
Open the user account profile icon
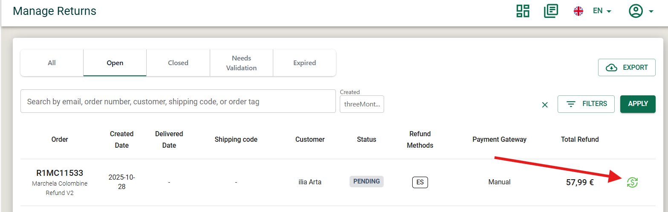pos(636,11)
